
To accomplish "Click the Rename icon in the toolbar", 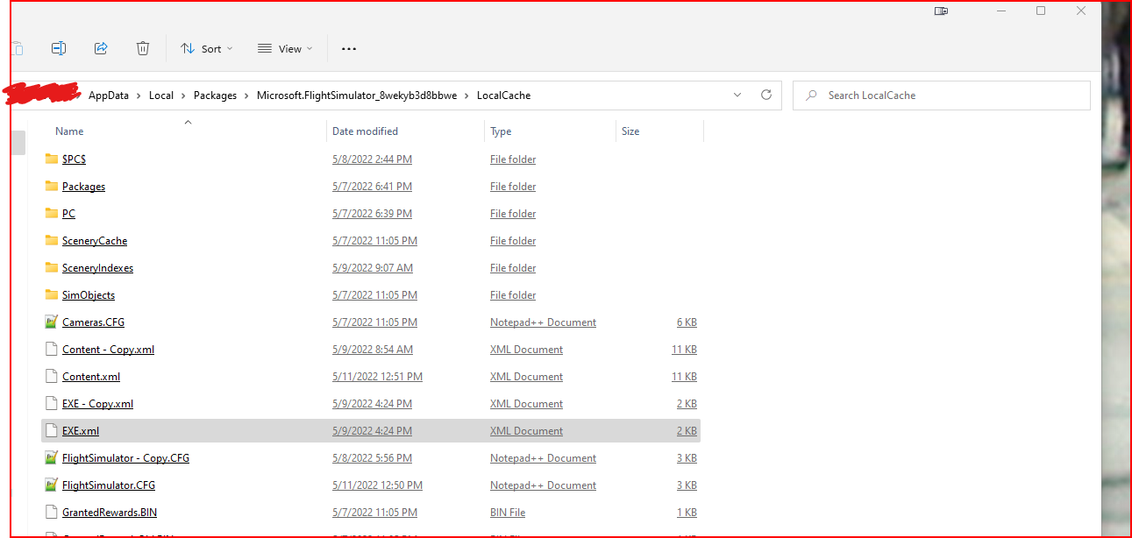I will tap(59, 49).
